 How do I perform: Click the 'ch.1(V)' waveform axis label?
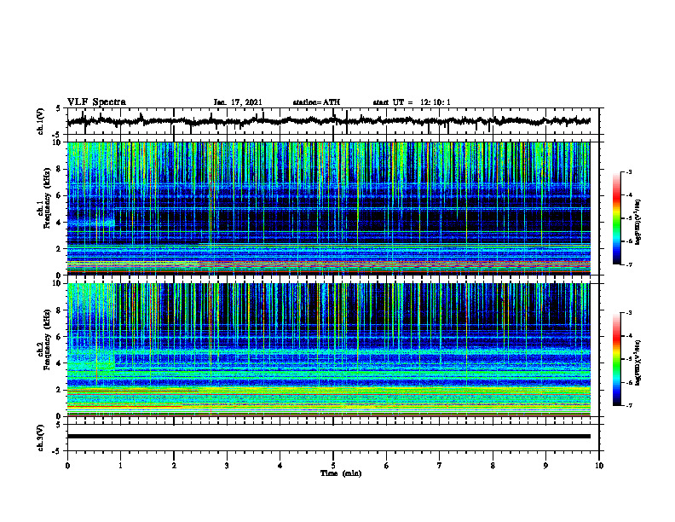pos(41,121)
